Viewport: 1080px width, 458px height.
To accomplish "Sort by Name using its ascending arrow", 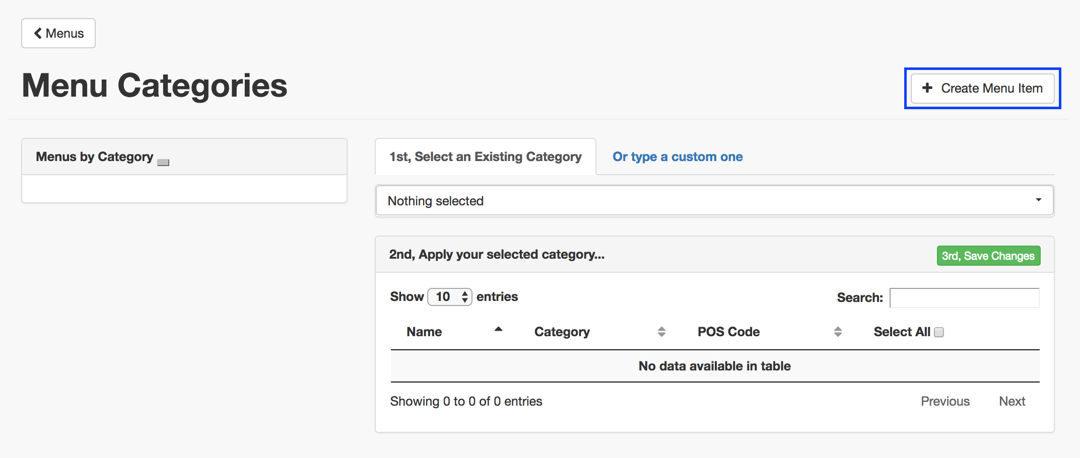I will 498,330.
